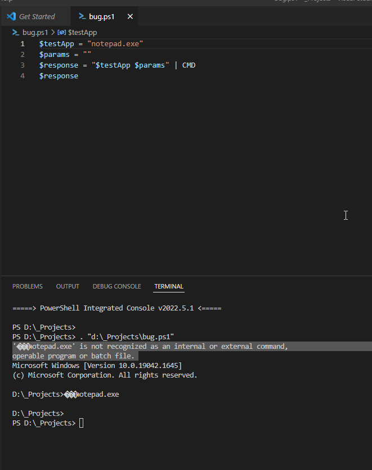Image resolution: width=372 pixels, height=470 pixels.
Task: Click the PowerShell file icon in breadcrumb
Action: coord(16,32)
